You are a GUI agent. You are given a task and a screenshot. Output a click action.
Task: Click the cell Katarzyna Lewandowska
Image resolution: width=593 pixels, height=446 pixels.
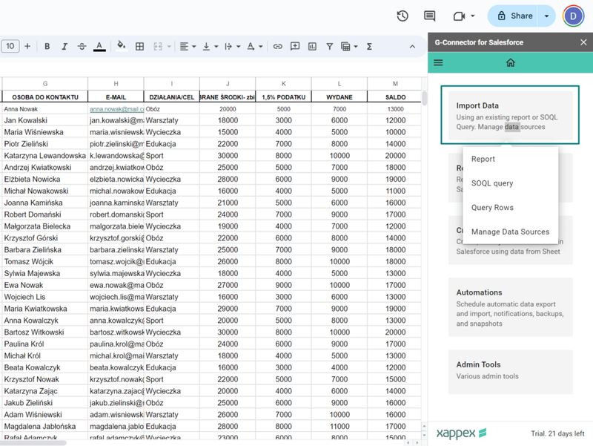[45, 156]
